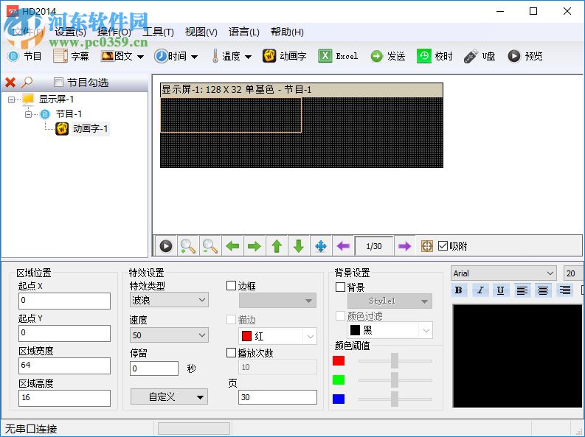The height and width of the screenshot is (437, 585).
Task: Enable the 背景 background checkbox
Action: coord(340,287)
